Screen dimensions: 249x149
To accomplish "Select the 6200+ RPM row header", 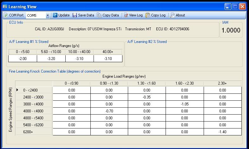I will click(x=33, y=132).
